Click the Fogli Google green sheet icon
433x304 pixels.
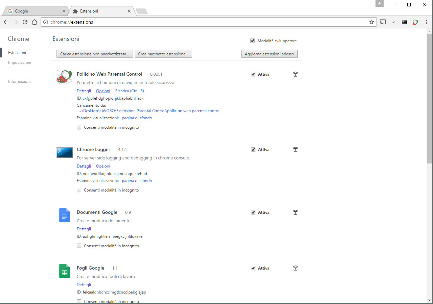click(65, 271)
